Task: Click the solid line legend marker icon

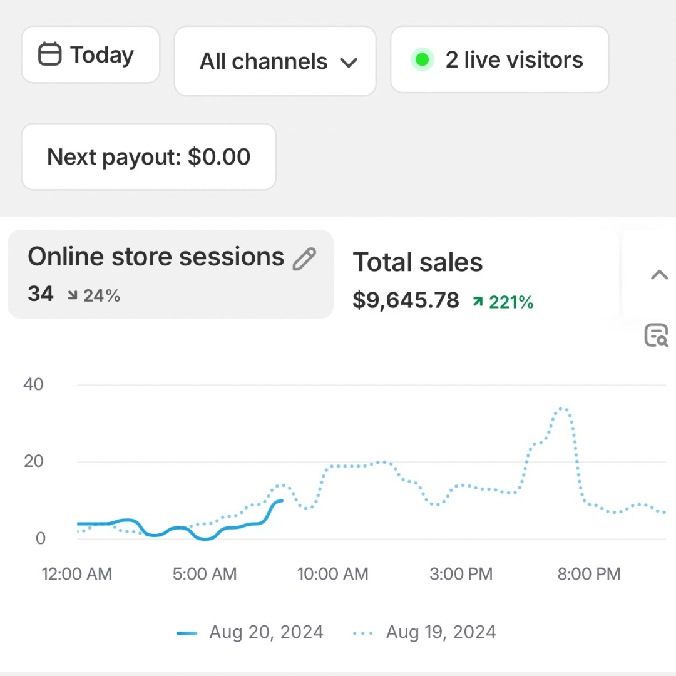Action: pos(187,633)
